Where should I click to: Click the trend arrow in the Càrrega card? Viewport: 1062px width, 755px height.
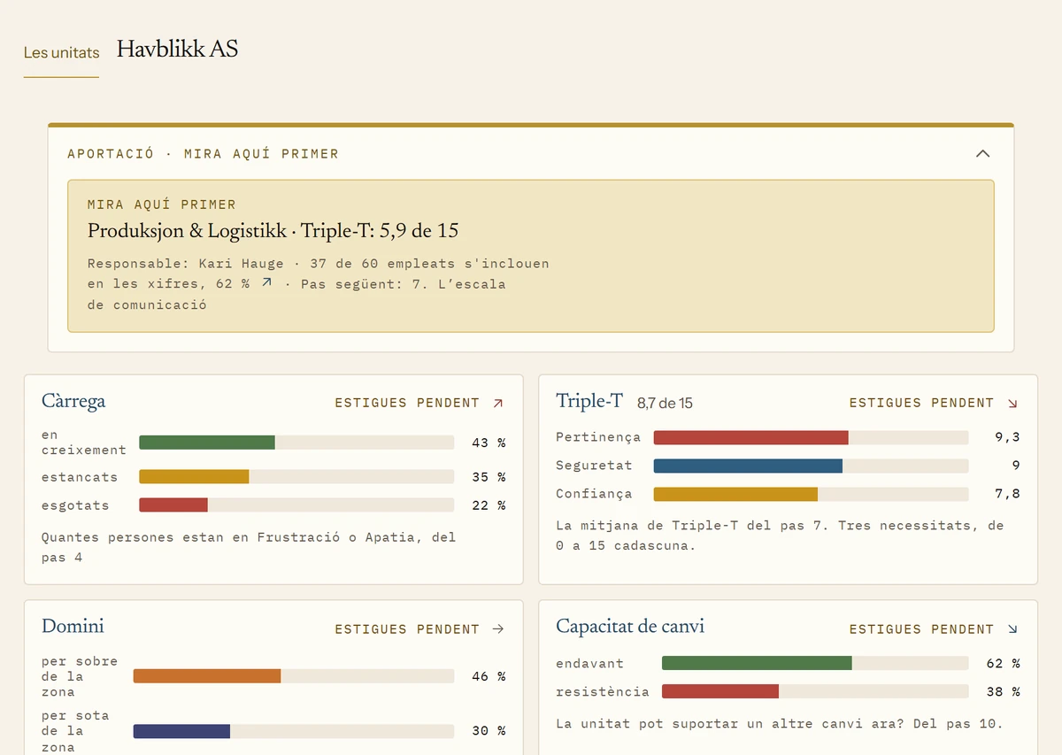498,403
